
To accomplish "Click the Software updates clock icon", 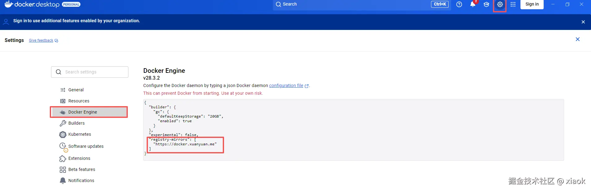I will click(63, 146).
